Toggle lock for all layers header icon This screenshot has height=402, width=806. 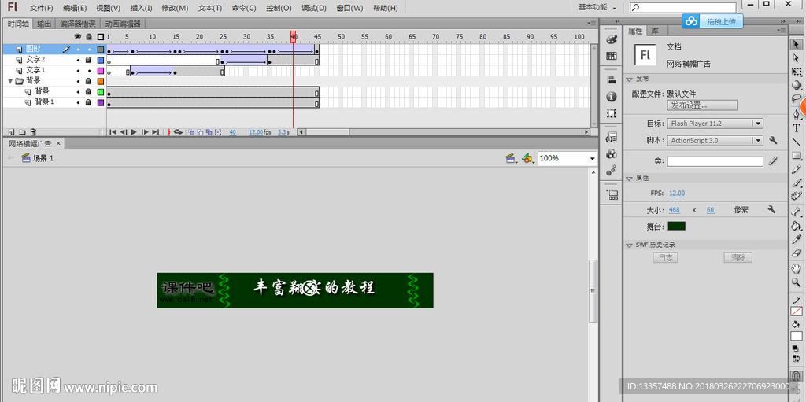(x=89, y=37)
